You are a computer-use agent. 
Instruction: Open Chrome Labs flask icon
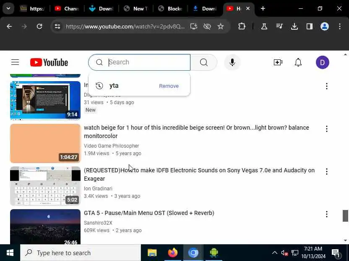[x=264, y=26]
